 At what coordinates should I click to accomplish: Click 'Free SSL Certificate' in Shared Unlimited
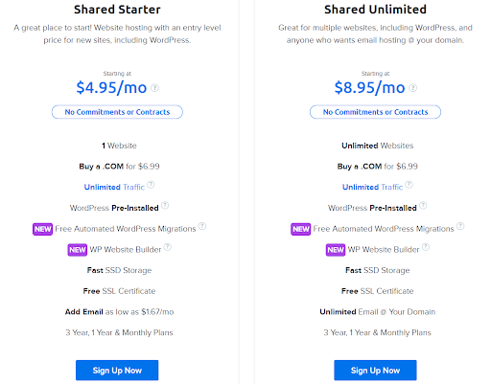coord(378,291)
